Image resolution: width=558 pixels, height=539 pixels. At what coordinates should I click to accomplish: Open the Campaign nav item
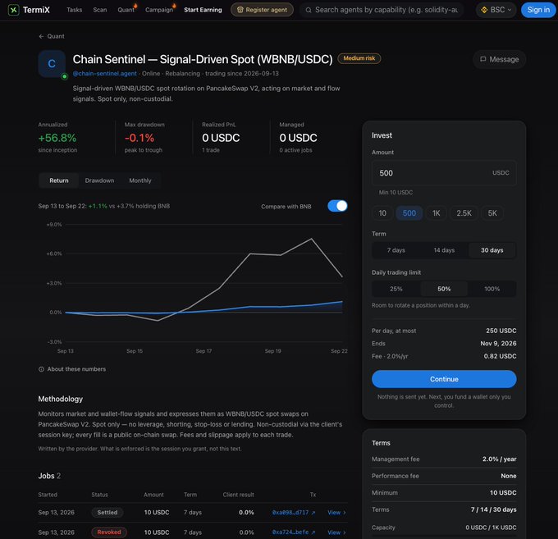(159, 10)
